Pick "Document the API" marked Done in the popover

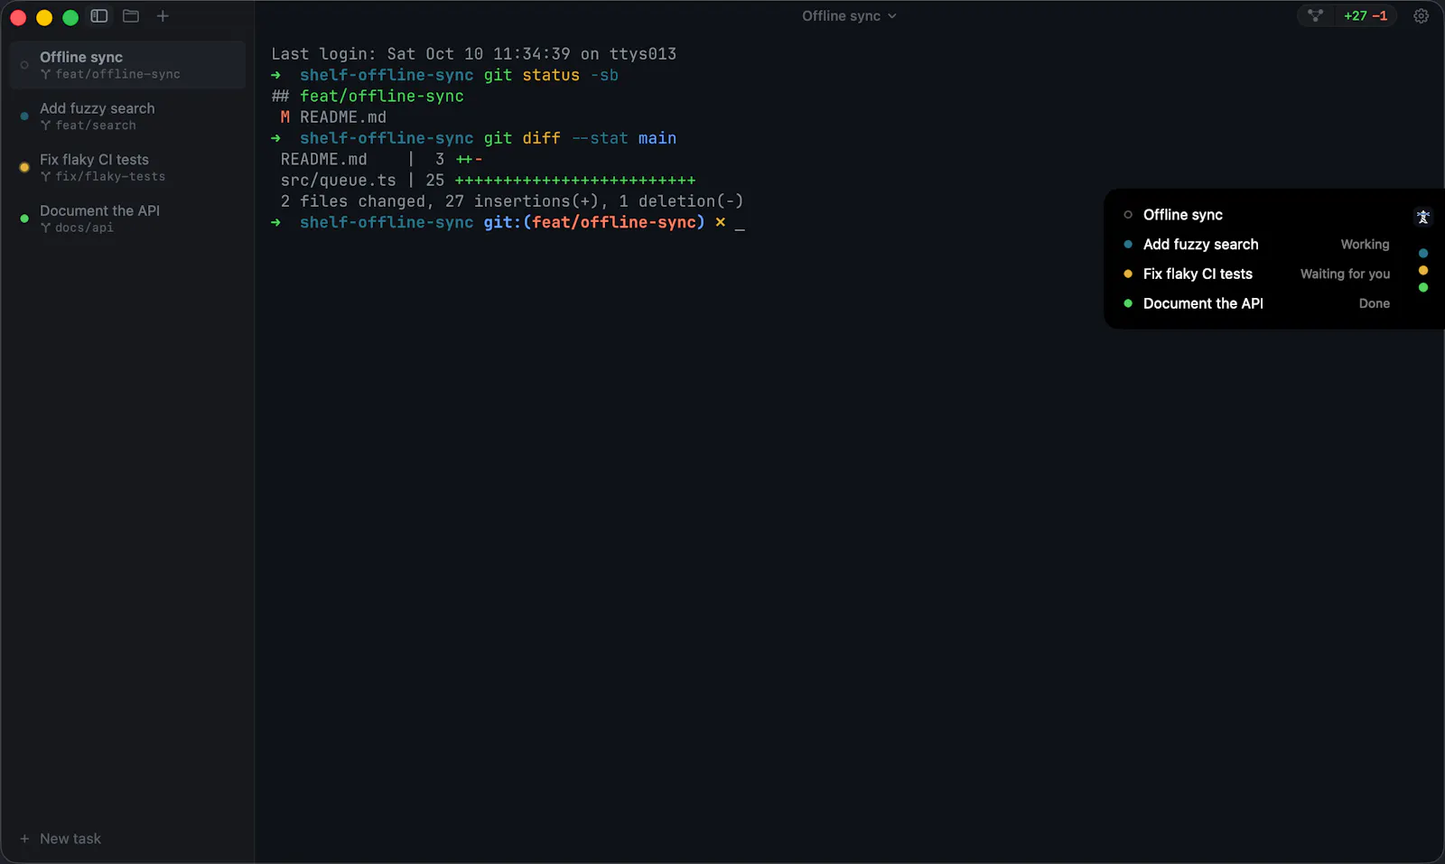1256,304
